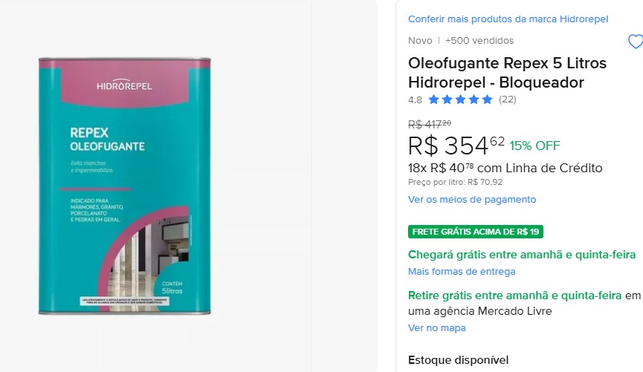The height and width of the screenshot is (372, 643).
Task: Add product to favorites with heart icon
Action: pos(636,42)
